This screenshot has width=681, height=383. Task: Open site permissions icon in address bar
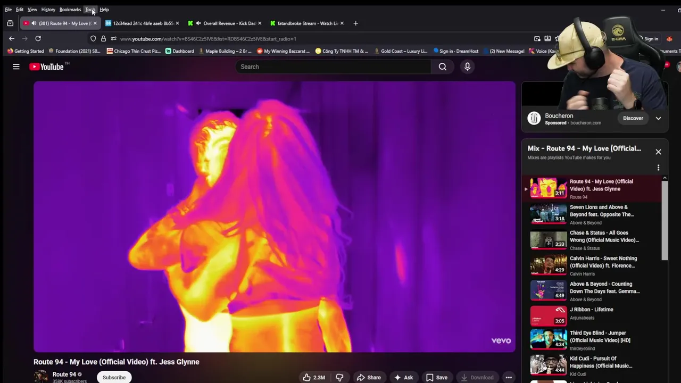click(x=113, y=38)
